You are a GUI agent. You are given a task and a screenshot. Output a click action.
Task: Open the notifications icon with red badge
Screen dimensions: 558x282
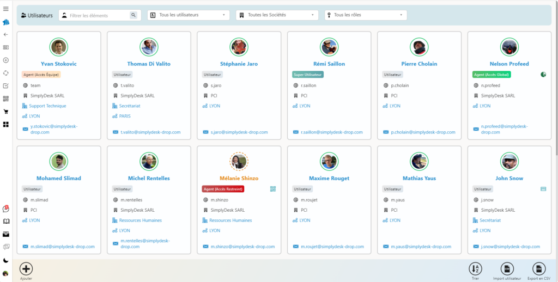coord(6,209)
